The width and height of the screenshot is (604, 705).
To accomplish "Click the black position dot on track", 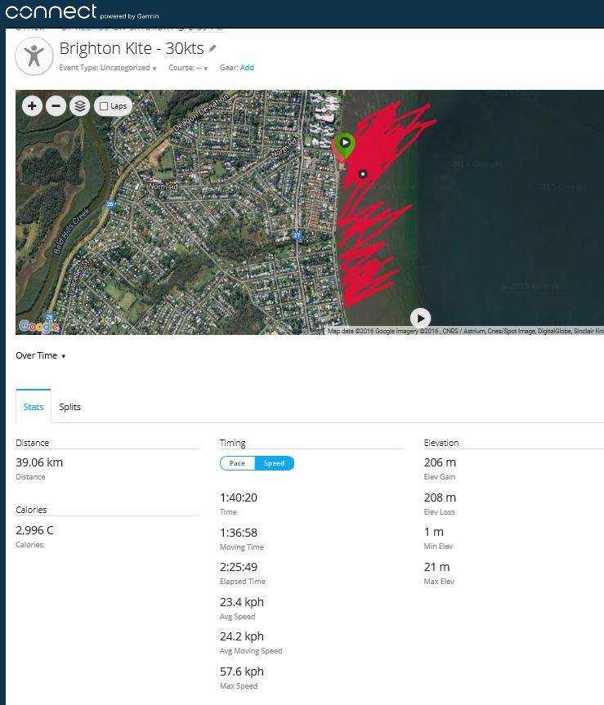I will click(x=362, y=173).
